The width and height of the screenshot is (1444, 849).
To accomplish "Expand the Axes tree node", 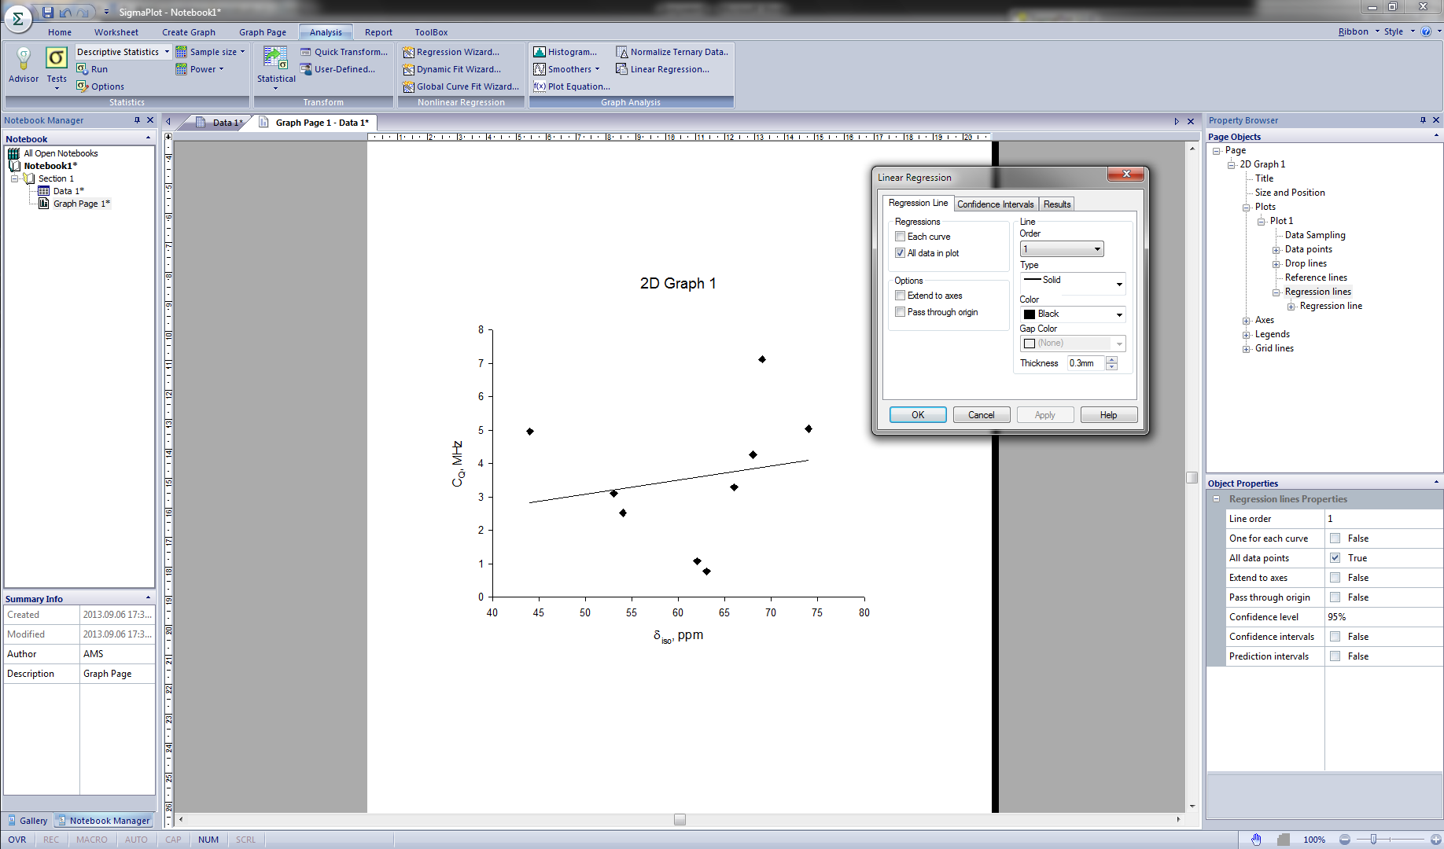I will [x=1246, y=321].
